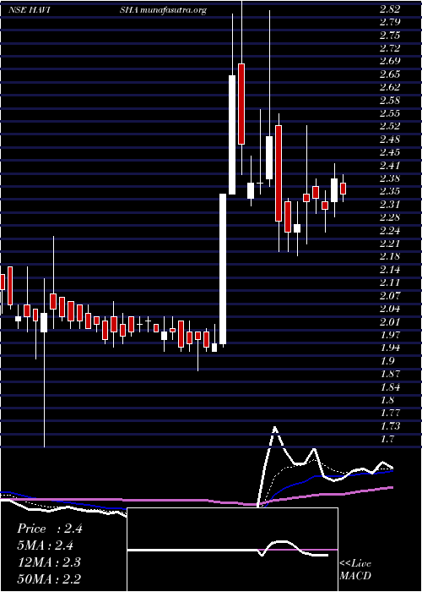Image resolution: width=422 pixels, height=592 pixels.
Task: Click the NSE HAVI ticker label
Action: (x=30, y=10)
